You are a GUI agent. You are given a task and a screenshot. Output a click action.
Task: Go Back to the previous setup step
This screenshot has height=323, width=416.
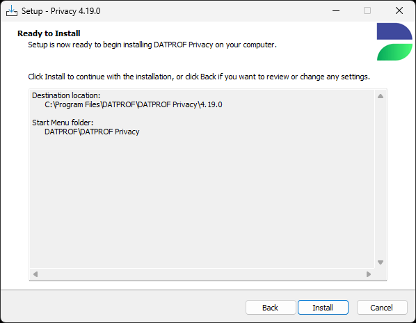(x=271, y=308)
